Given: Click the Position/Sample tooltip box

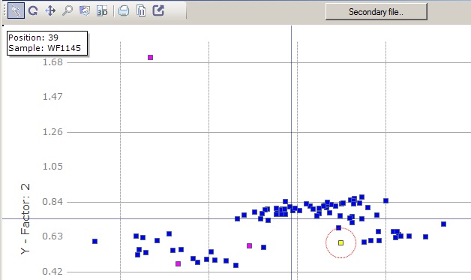Looking at the screenshot, I should tap(47, 43).
